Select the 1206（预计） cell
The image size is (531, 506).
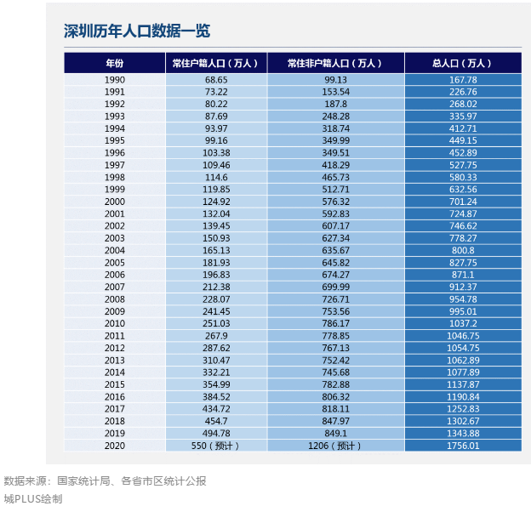tap(335, 445)
